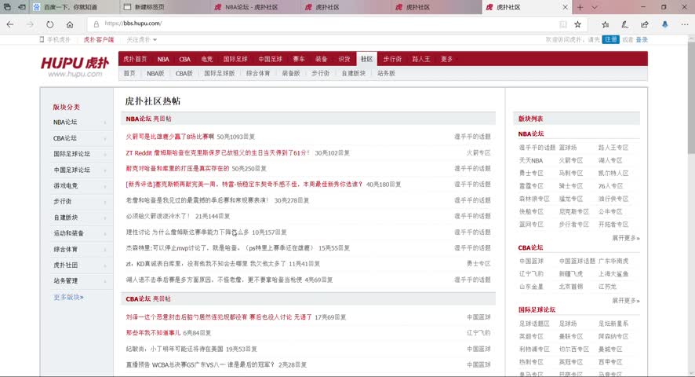The height and width of the screenshot is (377, 695).
Task: Open post 火箭可是比雄鹿少赢了8场比赛啊
Action: pos(169,137)
